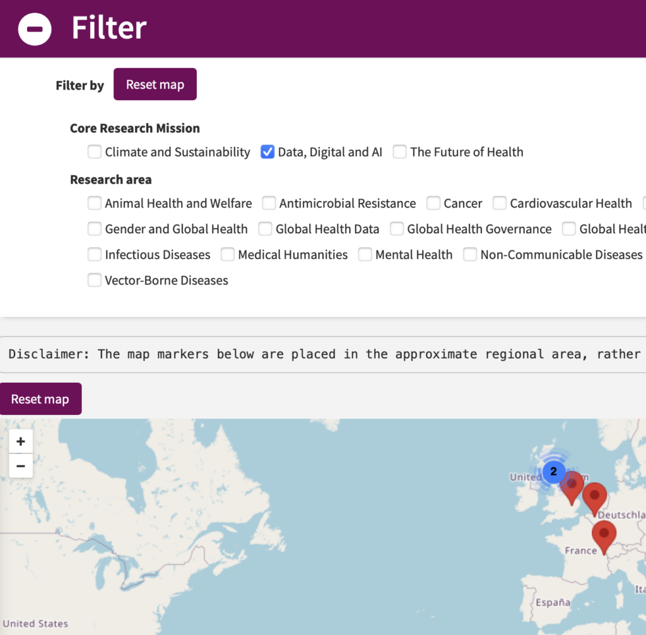Enable the Infectious Diseases filter
Image resolution: width=646 pixels, height=635 pixels.
coord(94,254)
